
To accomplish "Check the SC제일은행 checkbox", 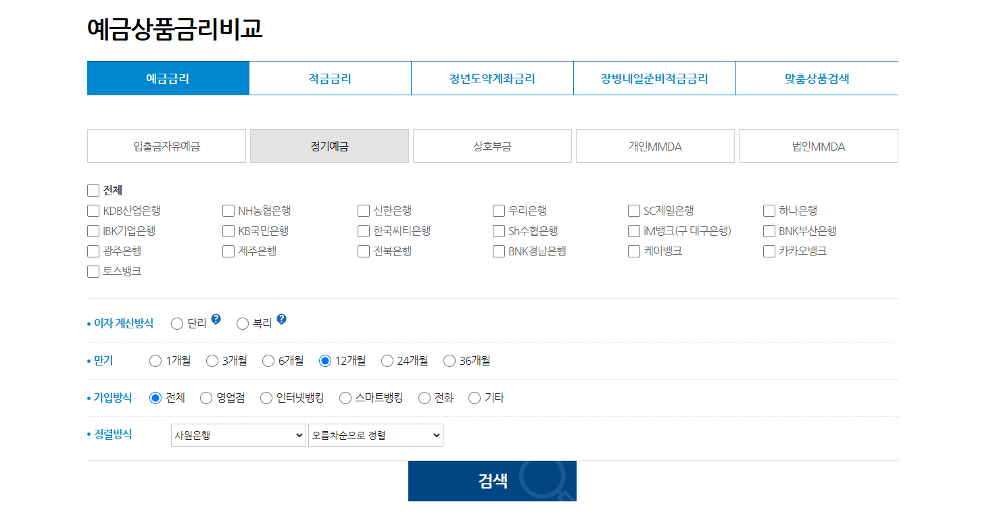I will pyautogui.click(x=634, y=211).
